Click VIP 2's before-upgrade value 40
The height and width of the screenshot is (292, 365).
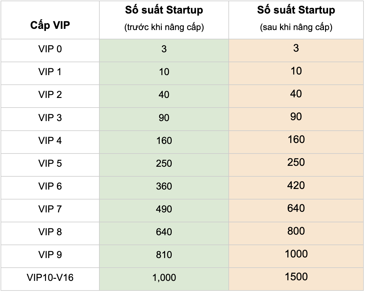click(x=164, y=95)
